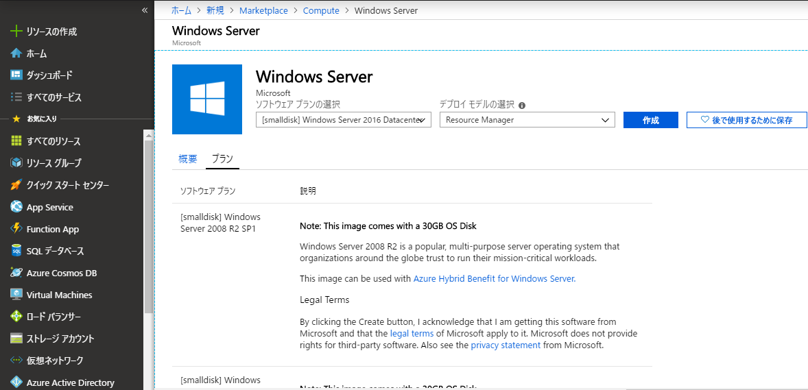Open the ソフトウェア プランの選択 dropdown

click(x=343, y=120)
